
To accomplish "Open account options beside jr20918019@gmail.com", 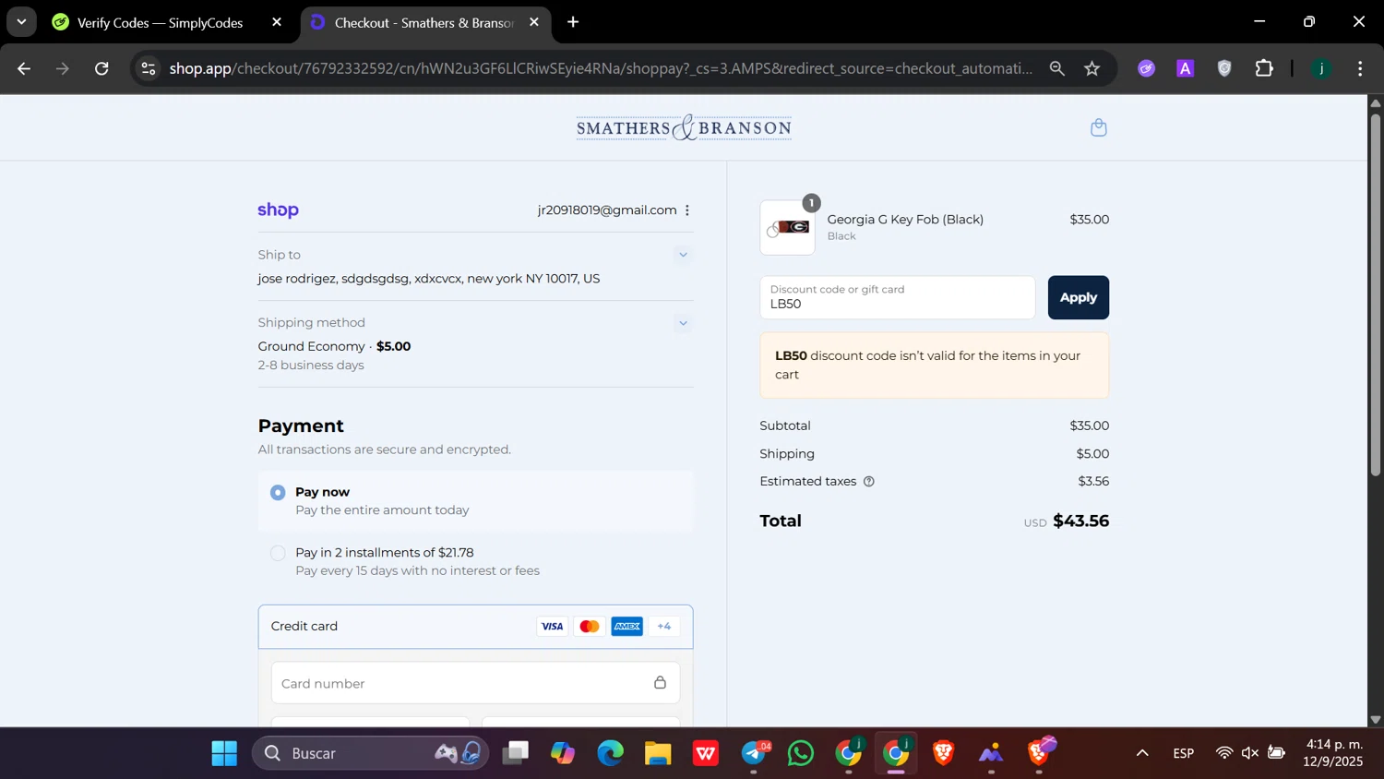I will [x=687, y=210].
